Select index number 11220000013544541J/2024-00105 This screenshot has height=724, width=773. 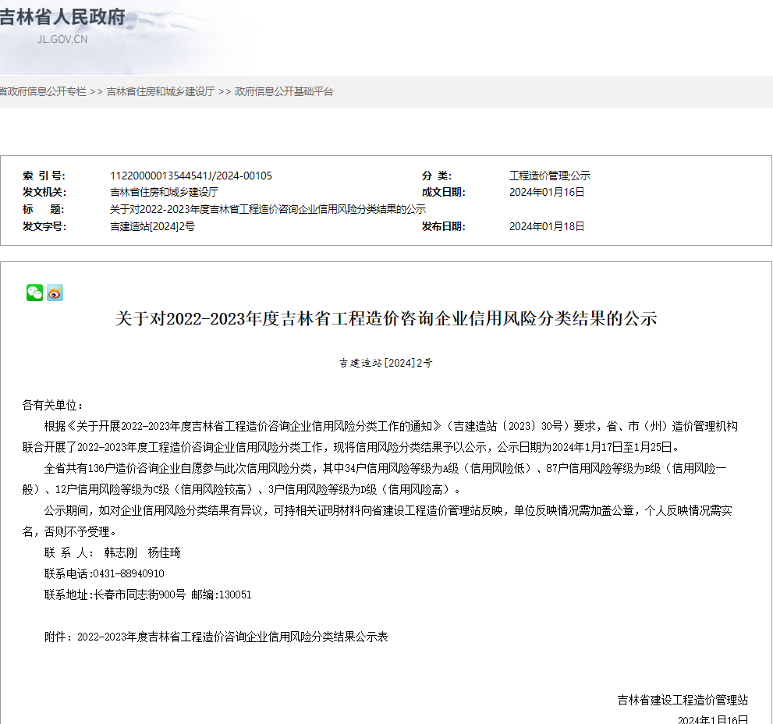click(x=191, y=176)
